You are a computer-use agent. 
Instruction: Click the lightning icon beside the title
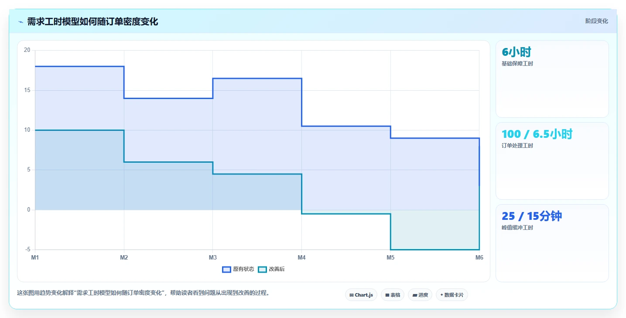pos(21,21)
